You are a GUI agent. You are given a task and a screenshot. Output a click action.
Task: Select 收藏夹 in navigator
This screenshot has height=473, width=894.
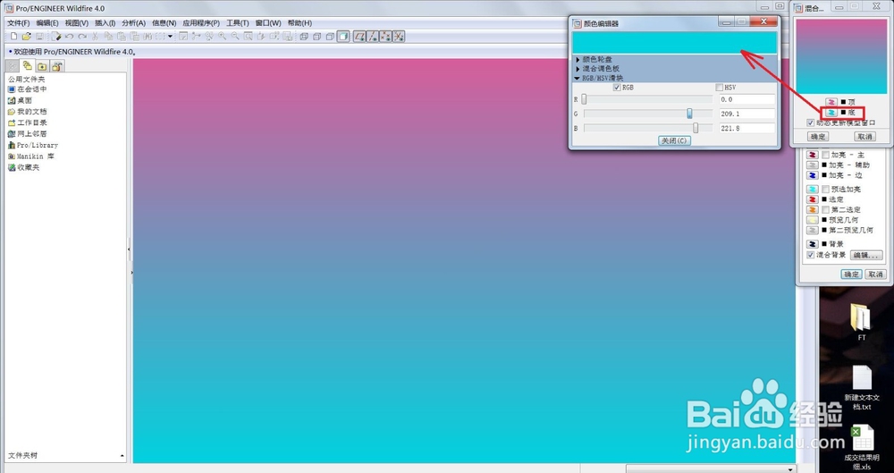click(24, 168)
